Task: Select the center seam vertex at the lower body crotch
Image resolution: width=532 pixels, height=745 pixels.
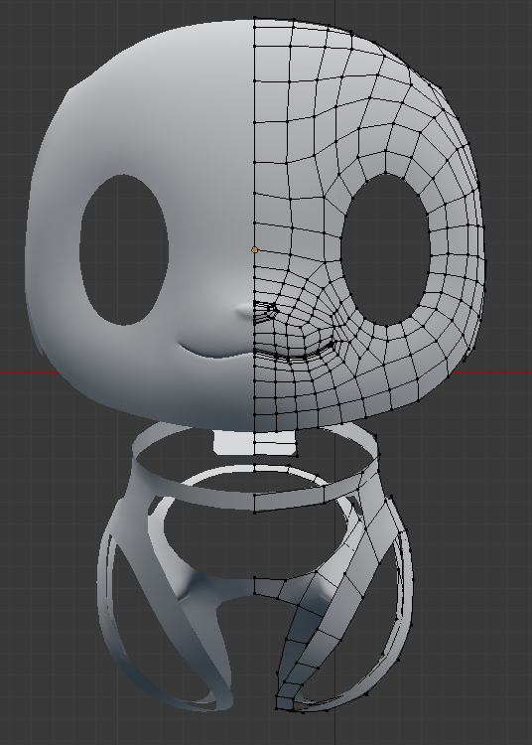Action: (255, 594)
